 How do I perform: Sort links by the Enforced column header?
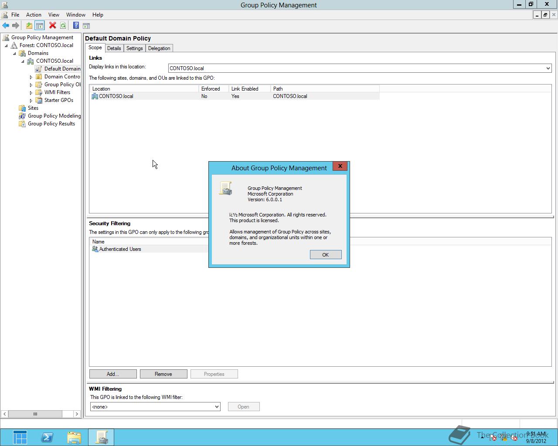coord(214,89)
